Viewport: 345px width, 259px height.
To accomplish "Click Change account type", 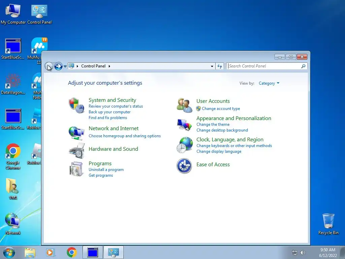I will click(x=221, y=109).
